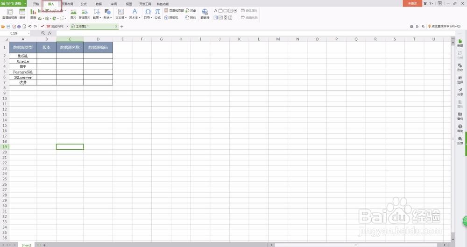Insert symbol using the Ω 符号 icon

tap(148, 14)
